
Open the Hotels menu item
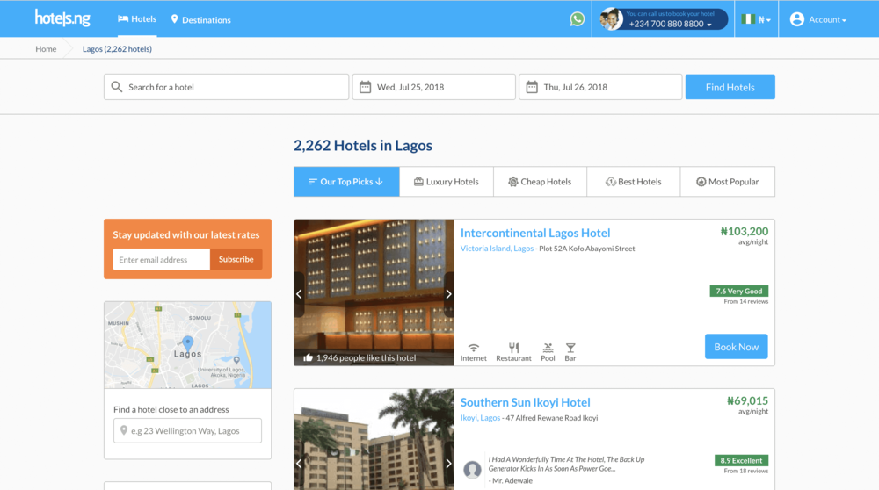coord(137,19)
